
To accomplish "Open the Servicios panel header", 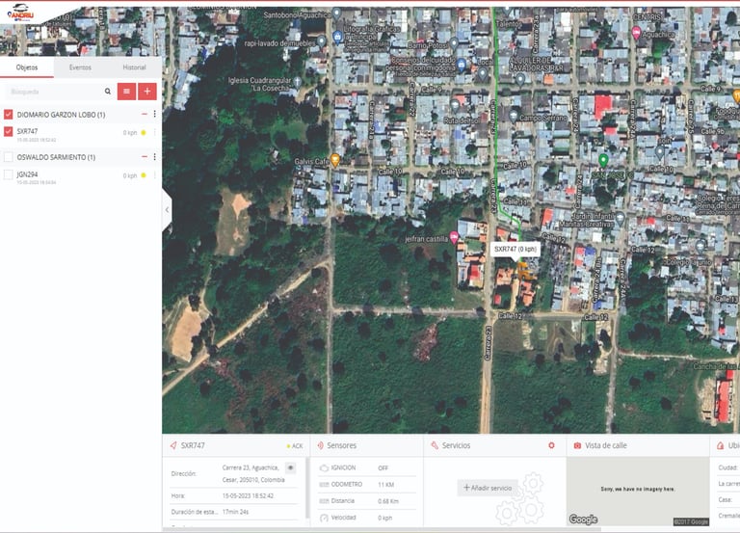I will (494, 445).
